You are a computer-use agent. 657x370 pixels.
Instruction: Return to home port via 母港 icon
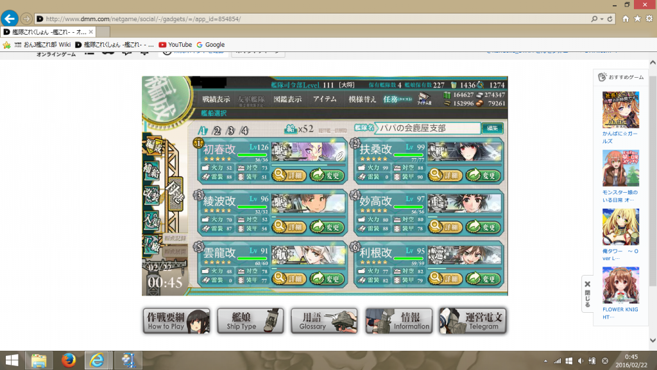174,195
